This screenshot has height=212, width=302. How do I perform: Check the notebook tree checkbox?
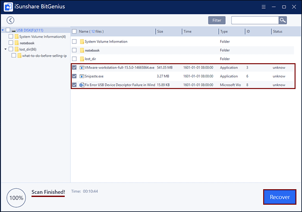click(11, 43)
